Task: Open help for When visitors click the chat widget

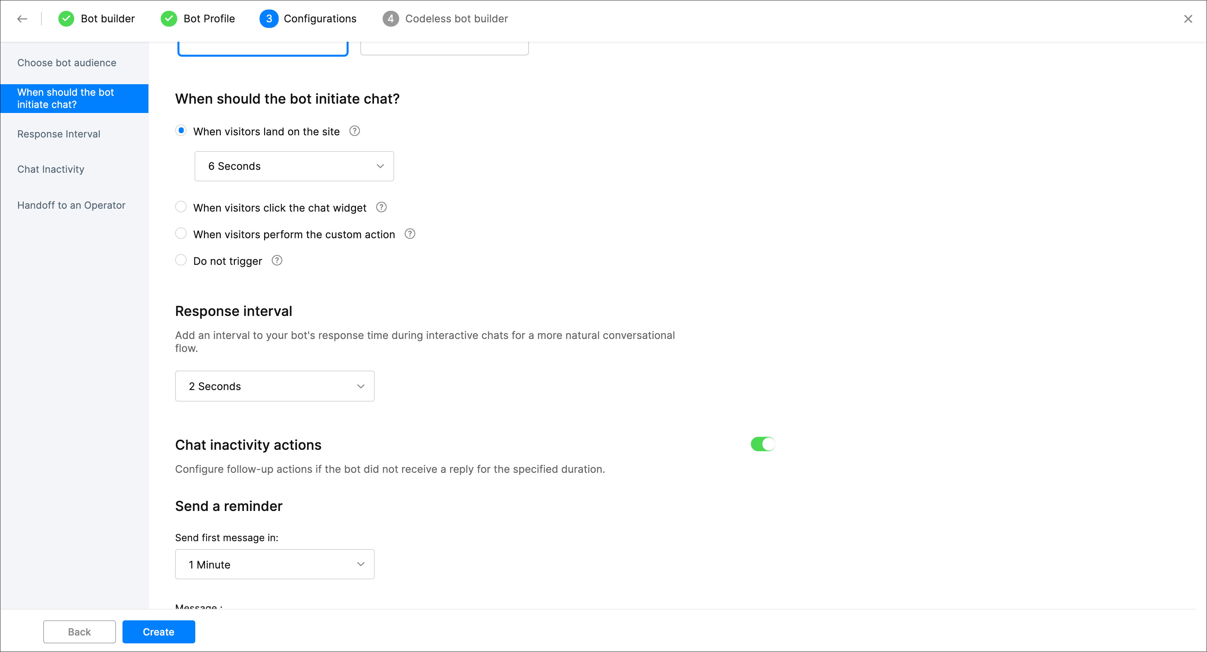Action: (x=382, y=207)
